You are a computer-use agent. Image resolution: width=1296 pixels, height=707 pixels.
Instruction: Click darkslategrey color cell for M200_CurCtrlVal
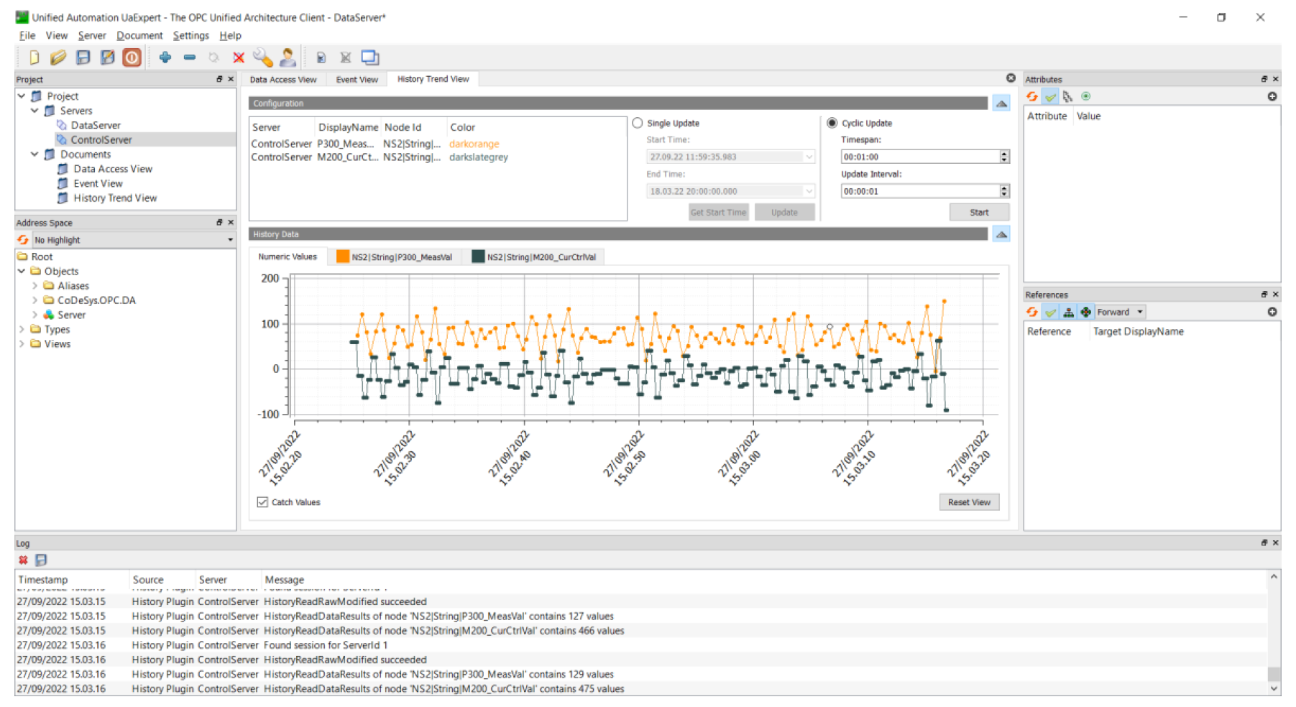[x=479, y=157]
